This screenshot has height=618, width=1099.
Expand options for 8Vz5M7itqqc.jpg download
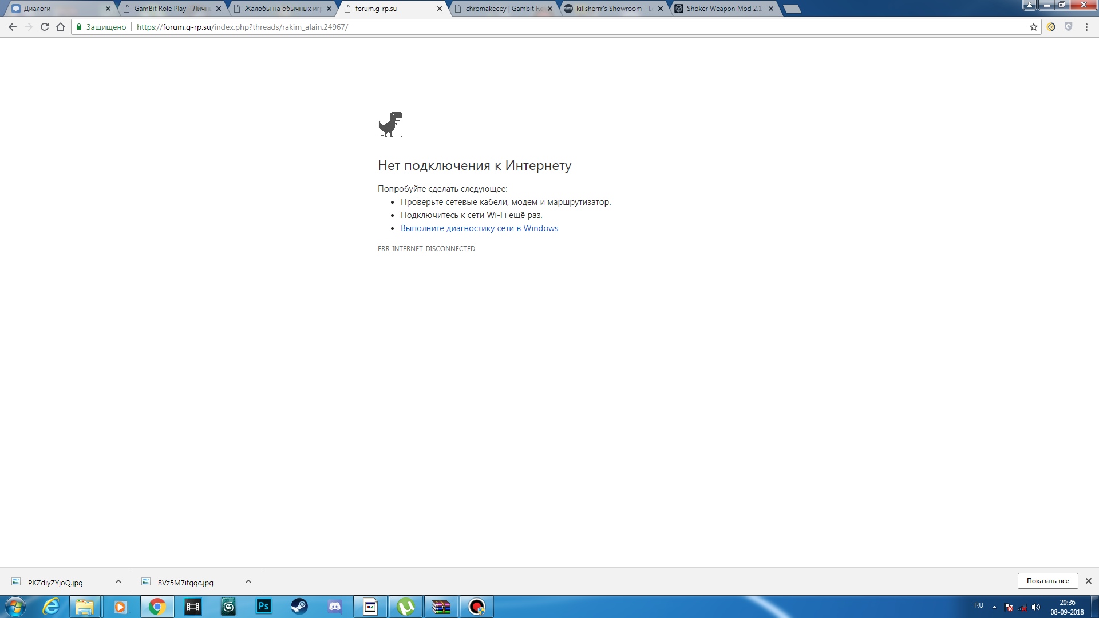248,581
